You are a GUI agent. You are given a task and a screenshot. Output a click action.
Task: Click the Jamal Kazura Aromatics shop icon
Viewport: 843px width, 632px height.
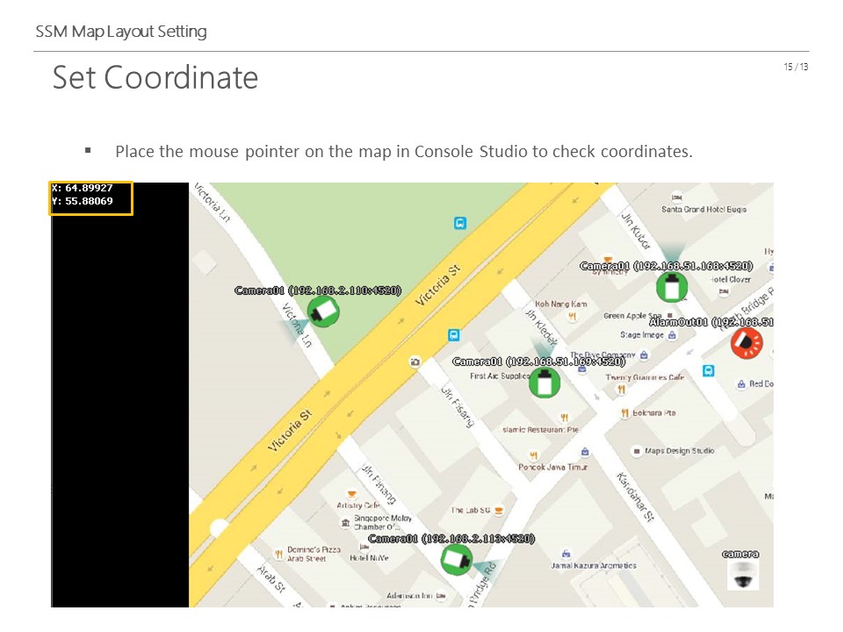tap(566, 554)
